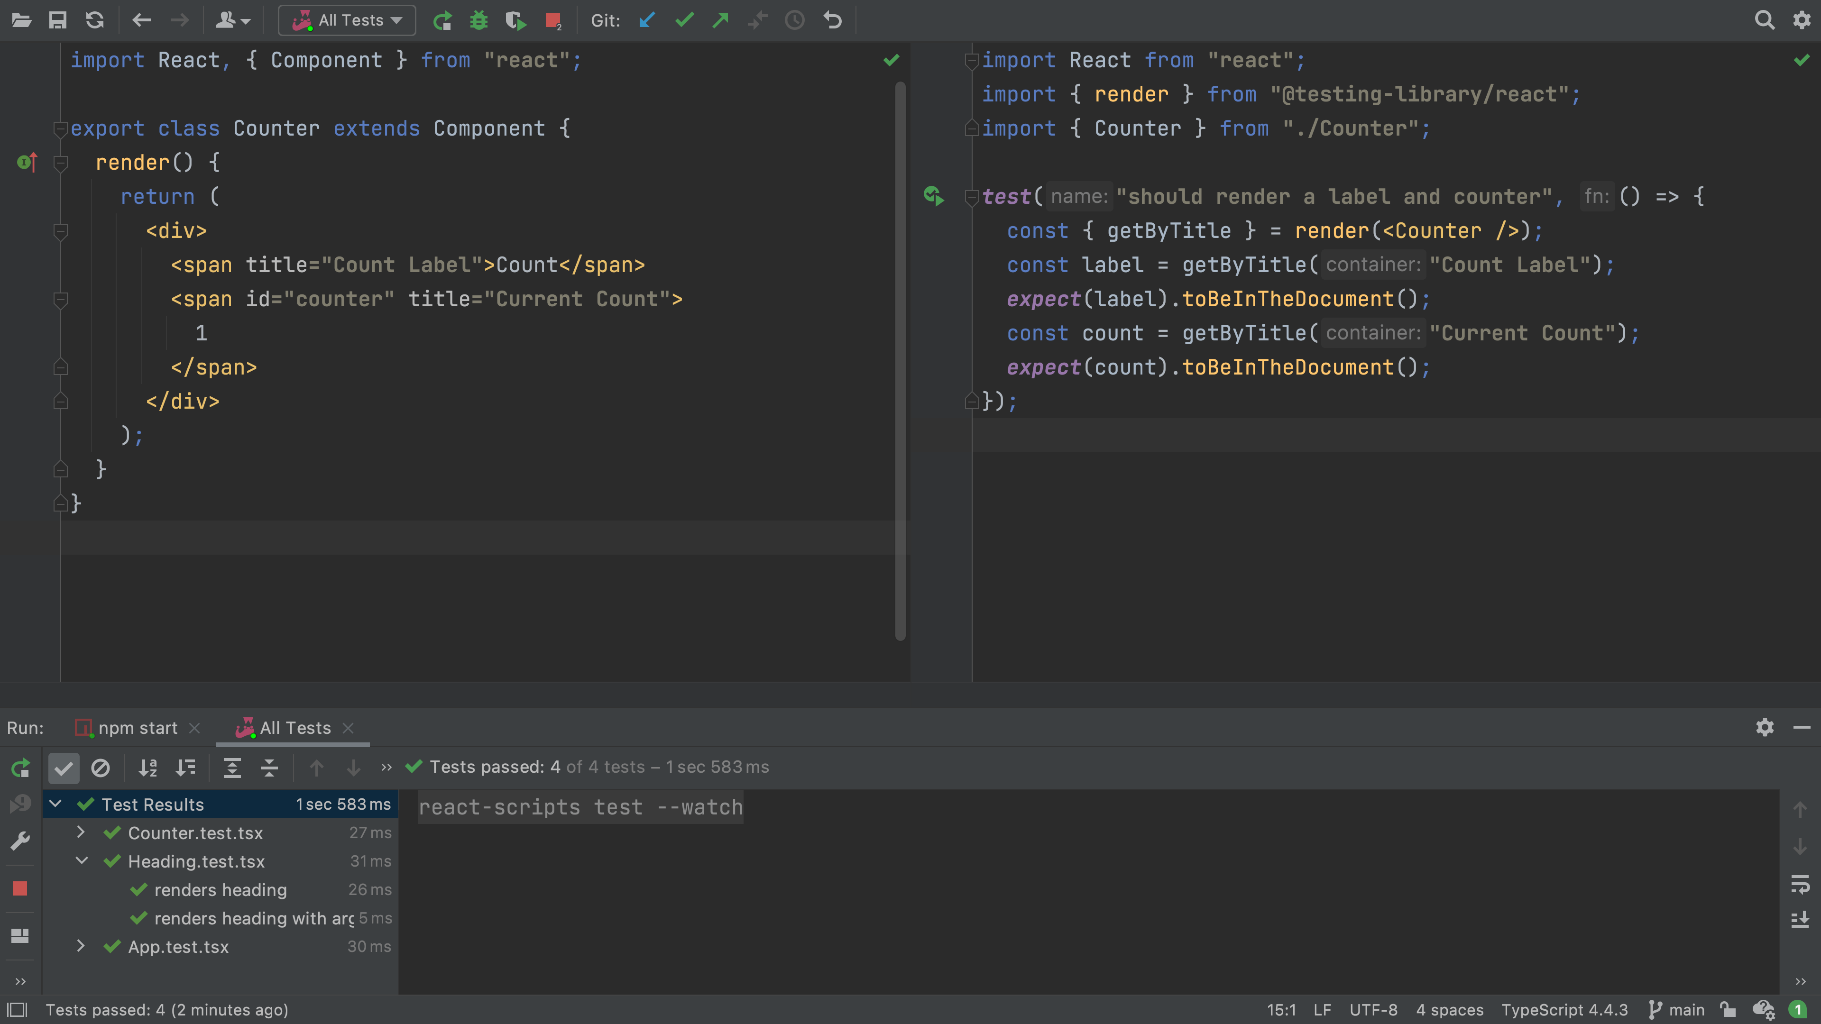The image size is (1821, 1024).
Task: Rerun tests in Run panel
Action: (20, 768)
